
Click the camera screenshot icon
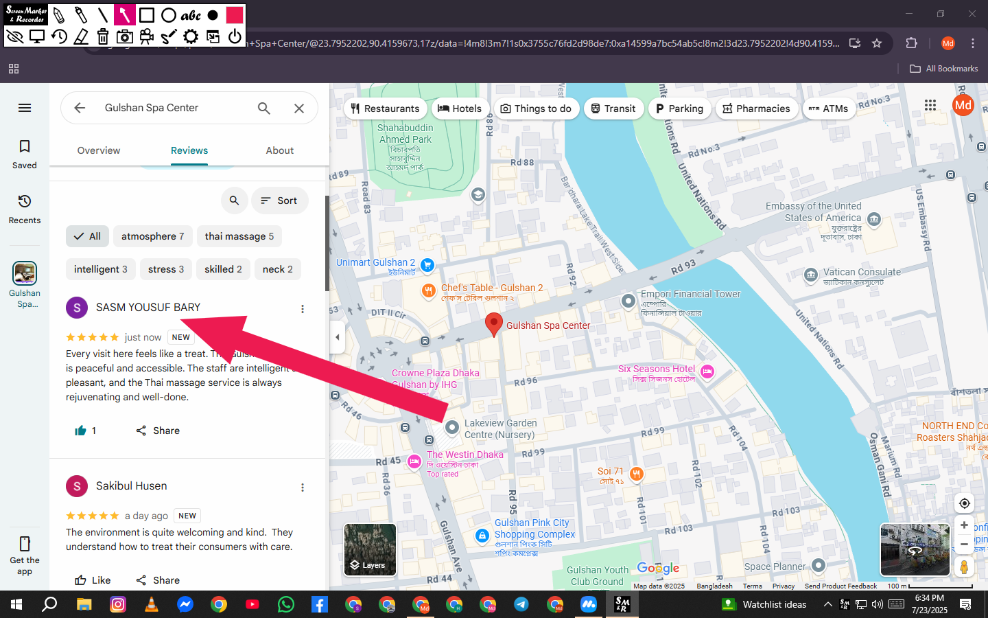coord(125,36)
